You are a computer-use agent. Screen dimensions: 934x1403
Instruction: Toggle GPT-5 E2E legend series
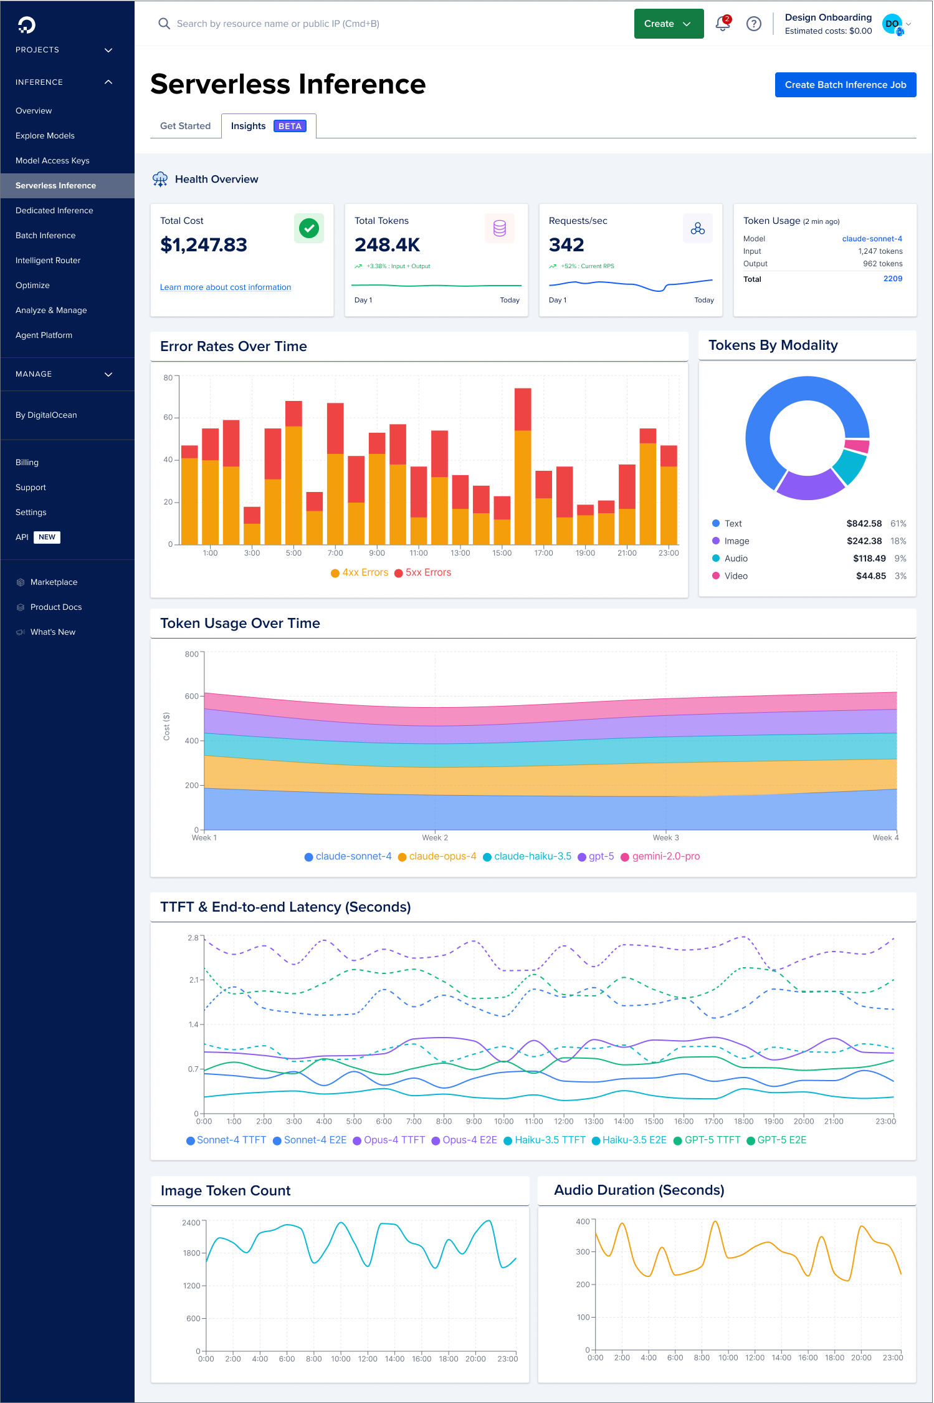tap(776, 1140)
